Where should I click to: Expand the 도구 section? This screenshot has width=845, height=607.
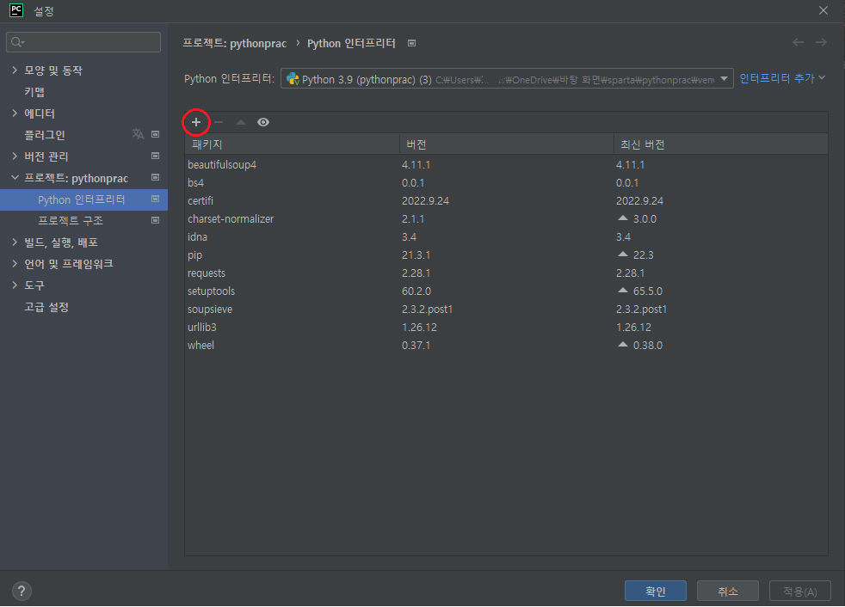coord(15,285)
